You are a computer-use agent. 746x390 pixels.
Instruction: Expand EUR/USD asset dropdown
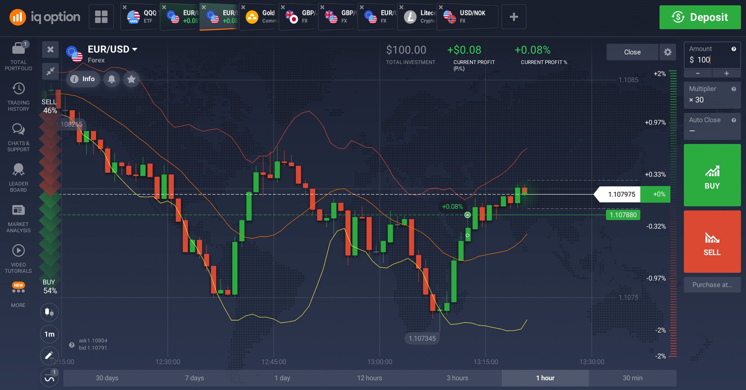coord(135,49)
